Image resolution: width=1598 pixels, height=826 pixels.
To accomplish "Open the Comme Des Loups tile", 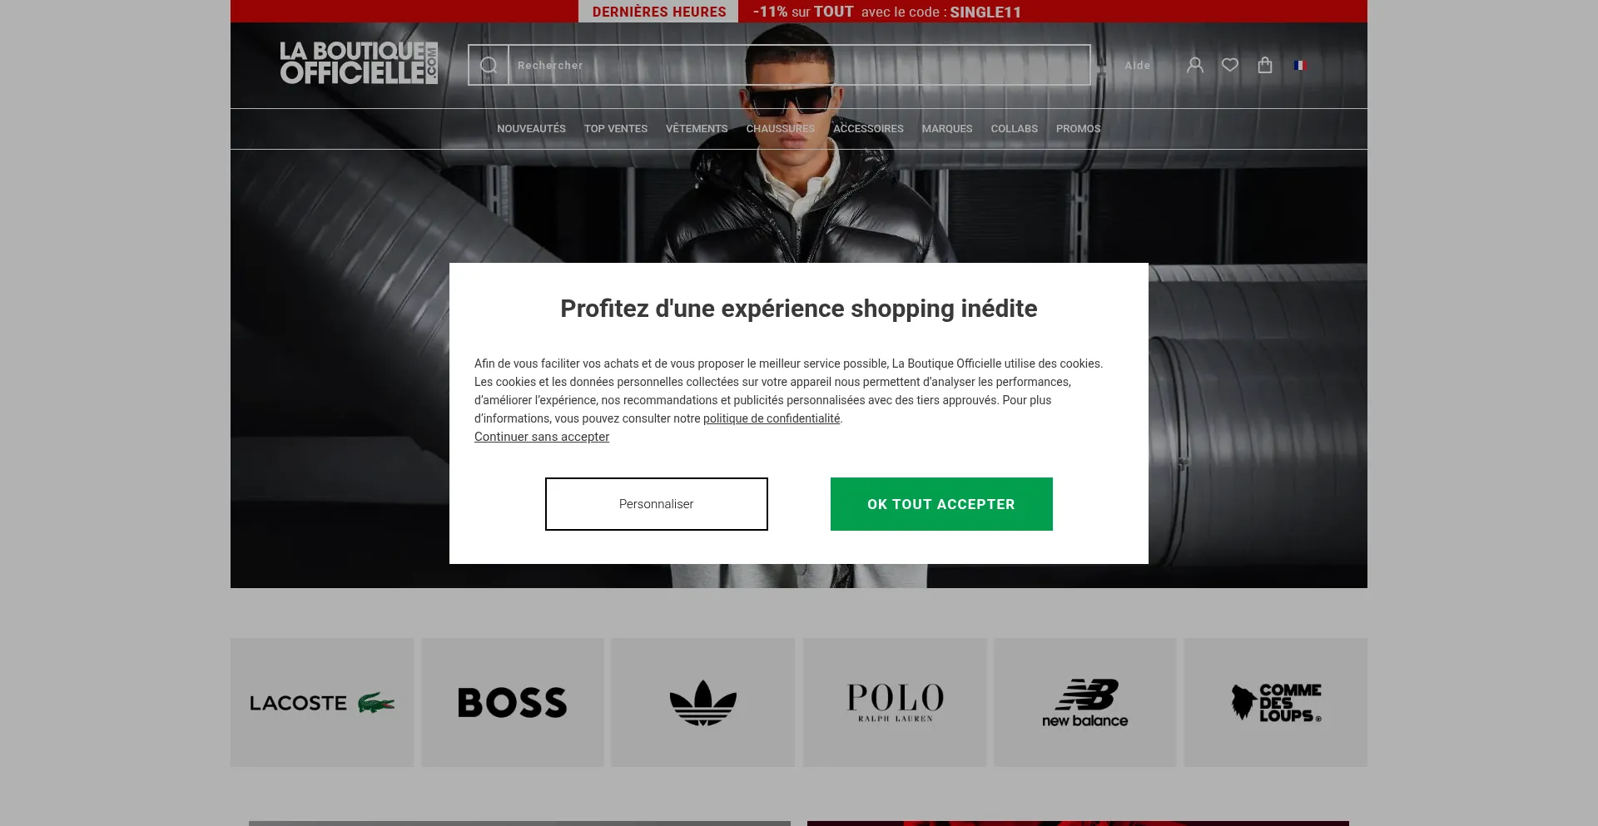I will [1276, 702].
